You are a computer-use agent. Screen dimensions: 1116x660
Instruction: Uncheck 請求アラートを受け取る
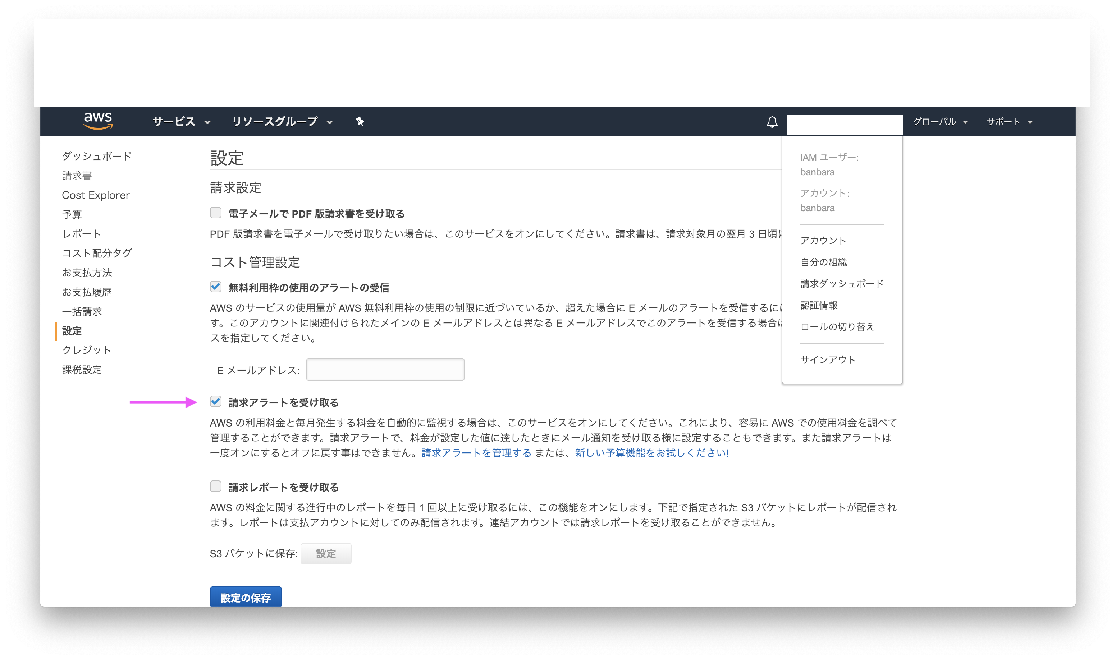click(216, 401)
